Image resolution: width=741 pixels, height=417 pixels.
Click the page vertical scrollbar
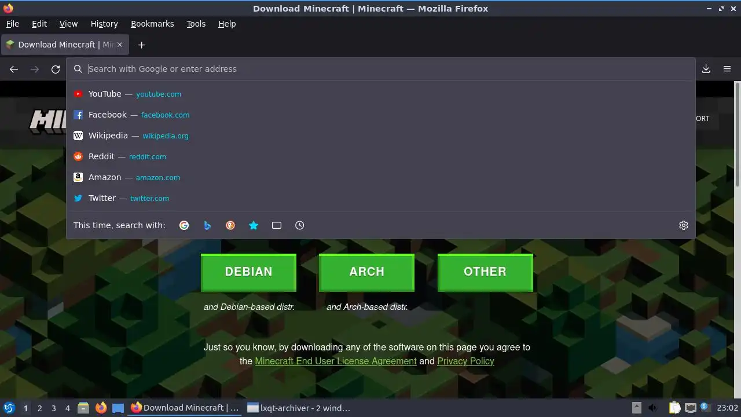pyautogui.click(x=738, y=134)
